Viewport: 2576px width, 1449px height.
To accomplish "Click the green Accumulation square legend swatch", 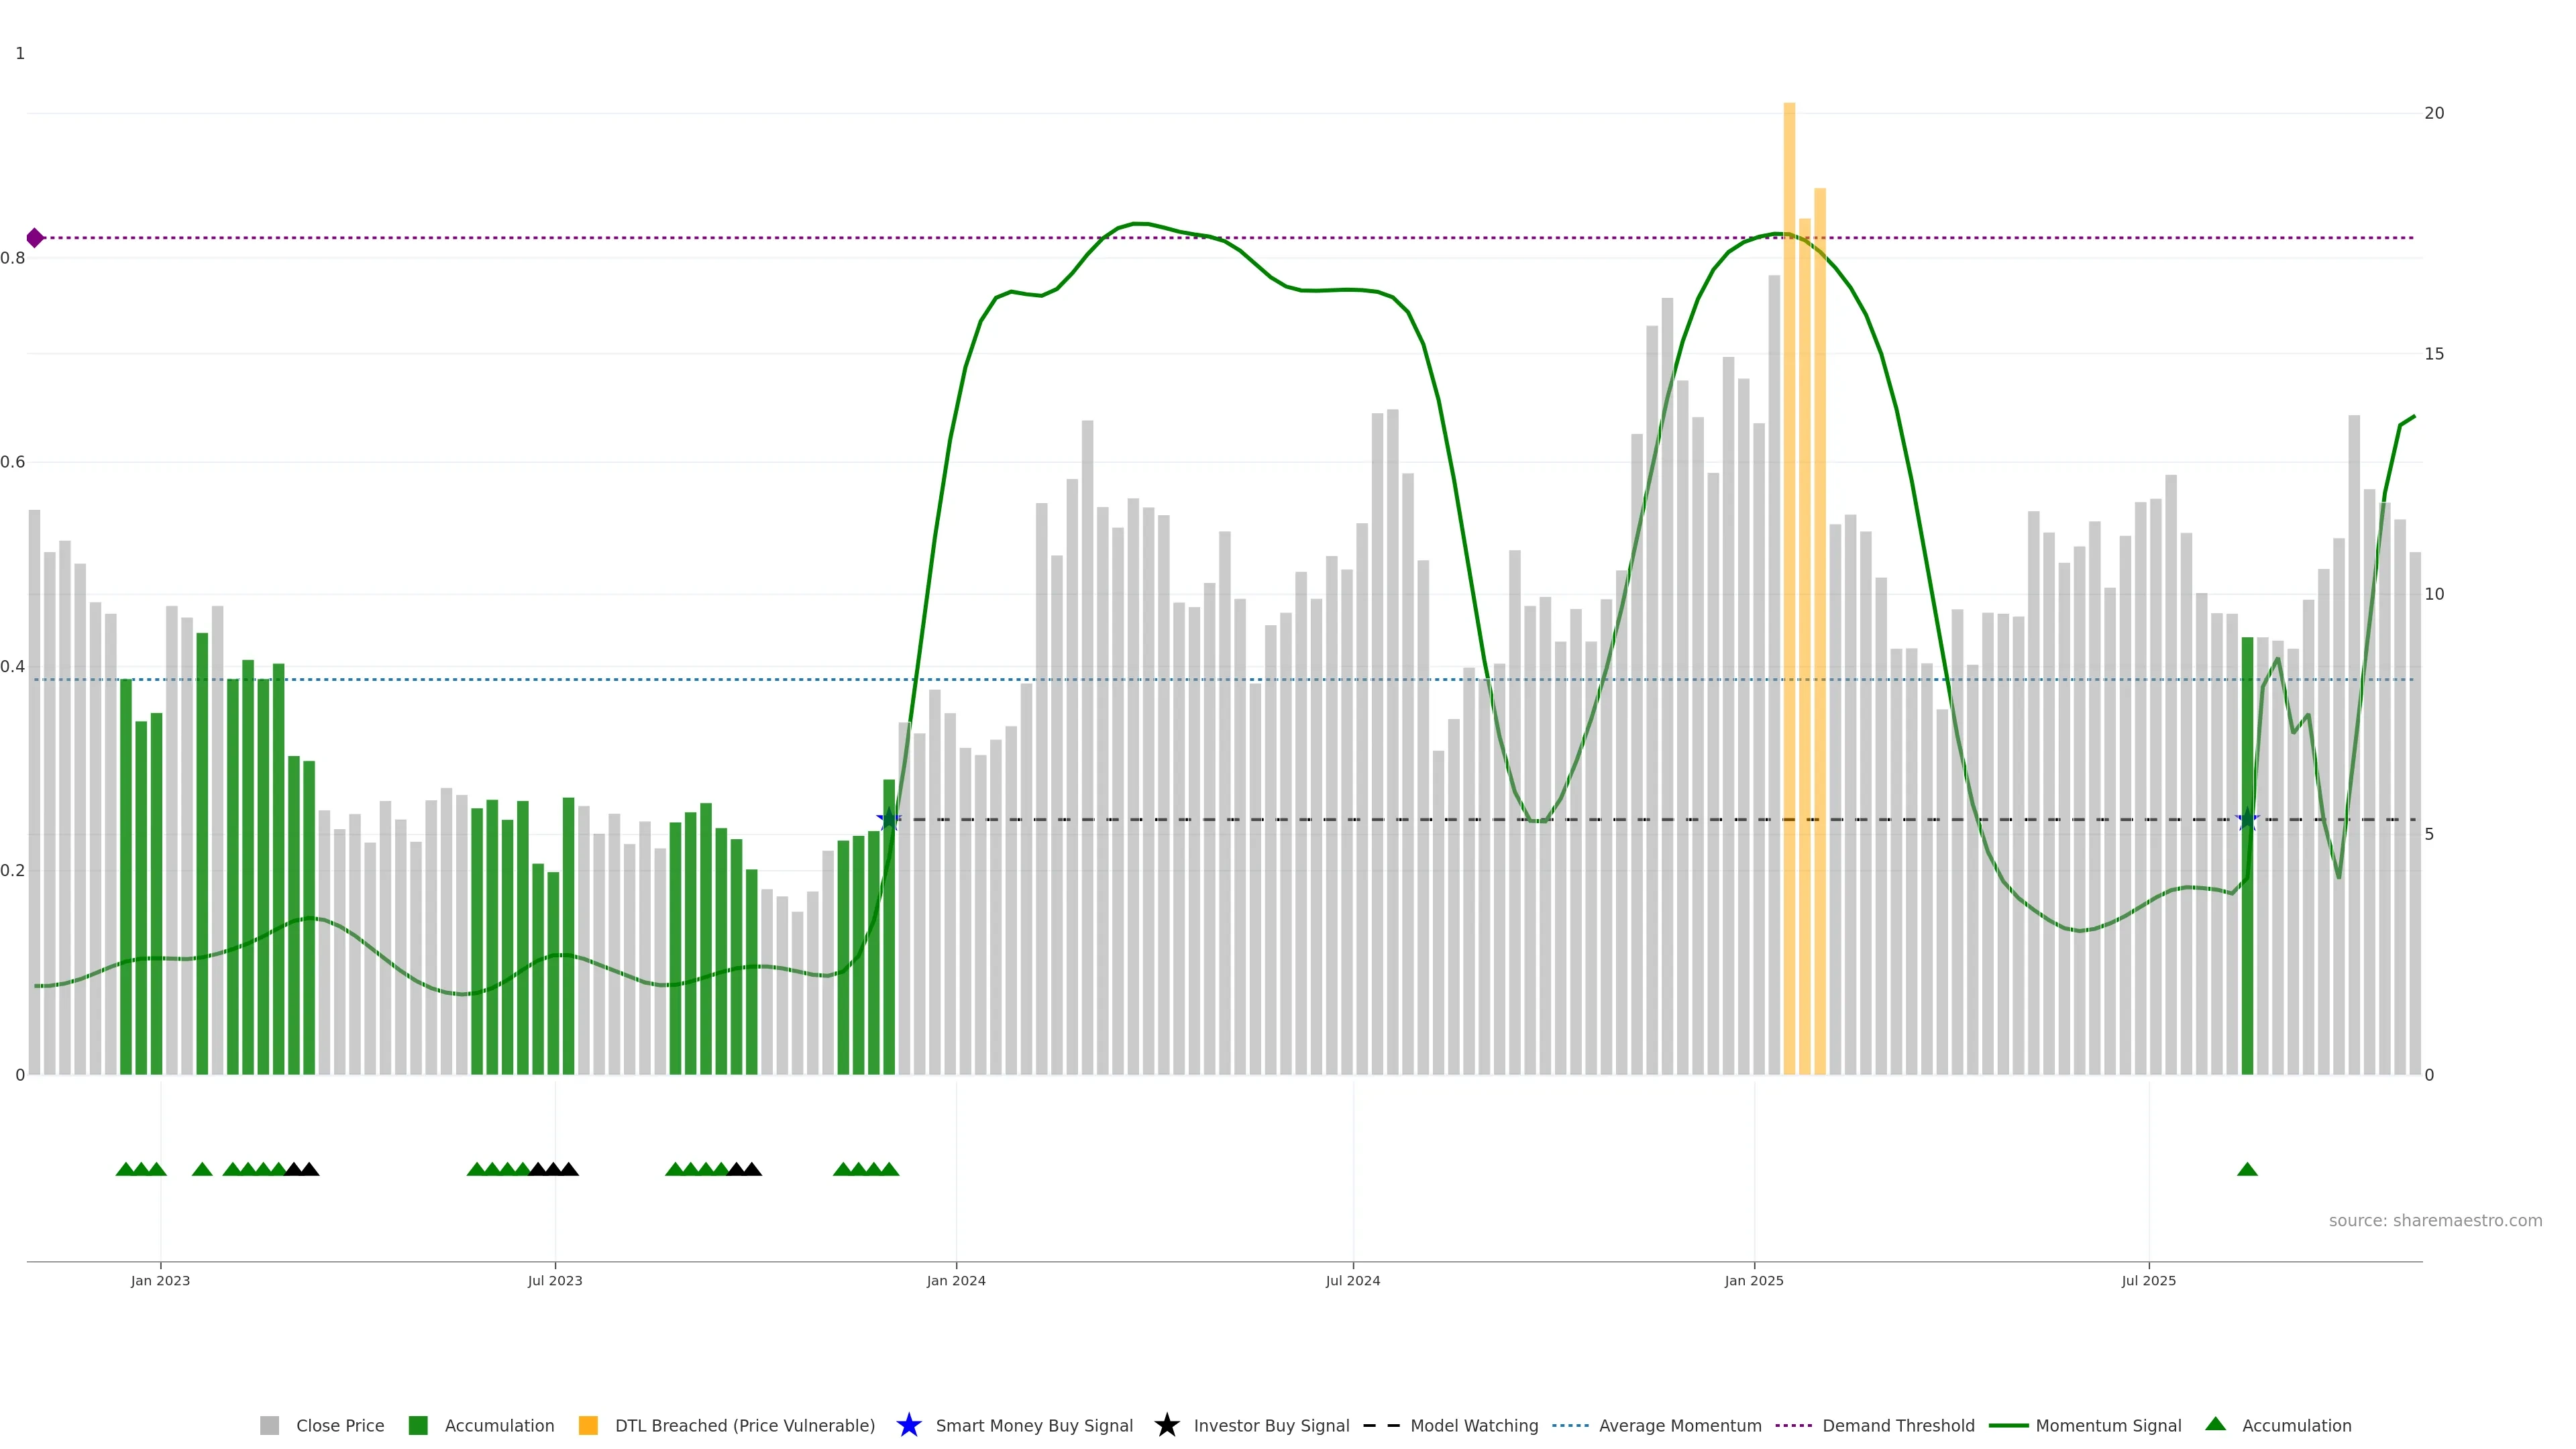I will click(418, 1426).
